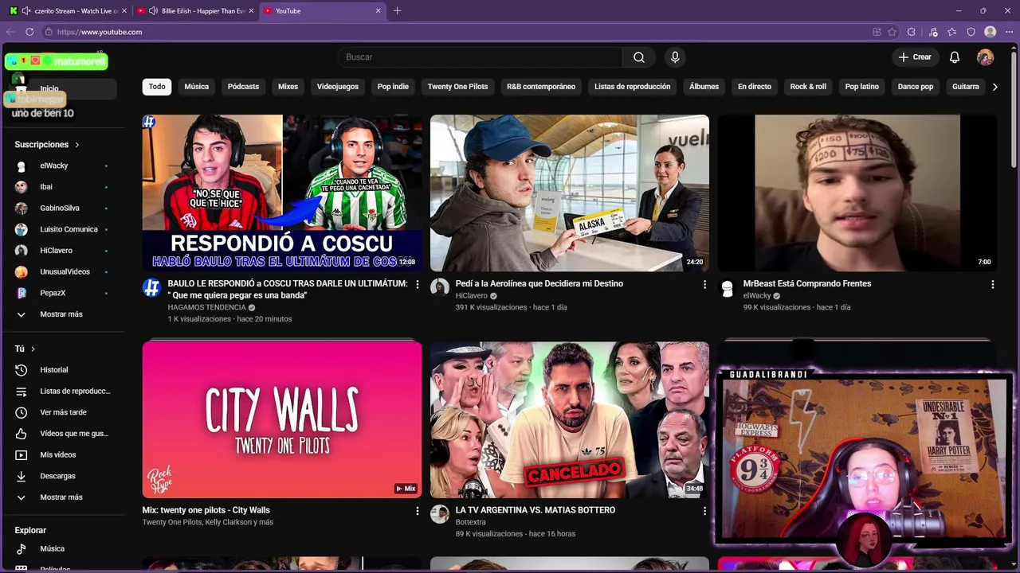
Task: Open options menu for Aerolínea video
Action: pos(704,284)
